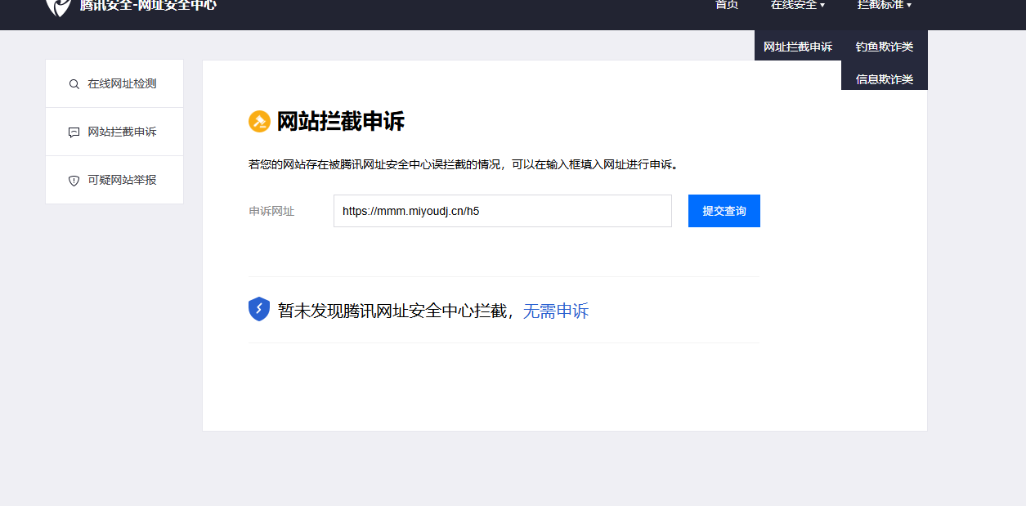The height and width of the screenshot is (506, 1026).
Task: Expand the 拦截标准 dropdown menu
Action: coord(885,5)
